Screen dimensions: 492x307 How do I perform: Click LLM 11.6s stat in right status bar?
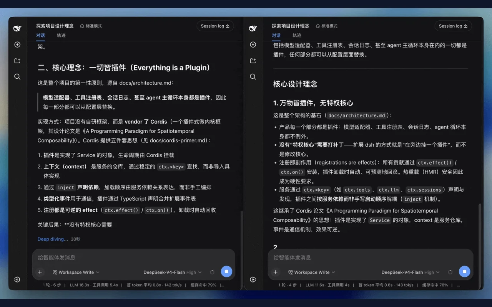coord(315,285)
